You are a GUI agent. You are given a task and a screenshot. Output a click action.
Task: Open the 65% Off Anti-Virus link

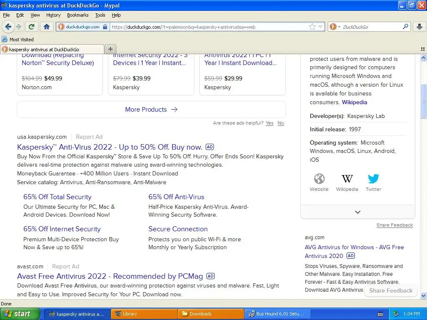176,197
